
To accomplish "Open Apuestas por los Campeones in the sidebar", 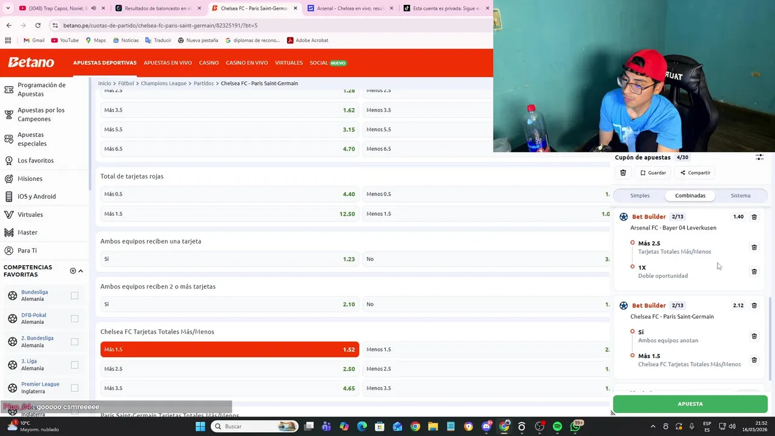I will click(x=41, y=114).
